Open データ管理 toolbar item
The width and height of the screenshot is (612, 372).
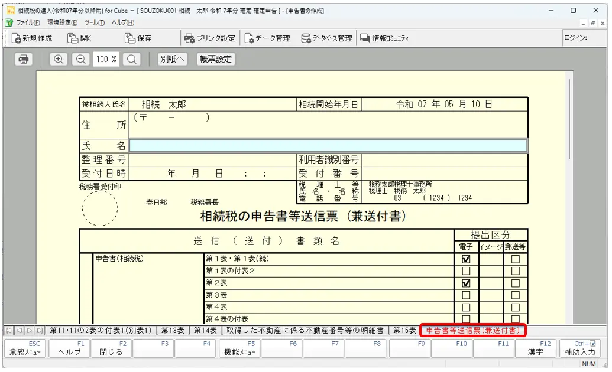(x=267, y=38)
